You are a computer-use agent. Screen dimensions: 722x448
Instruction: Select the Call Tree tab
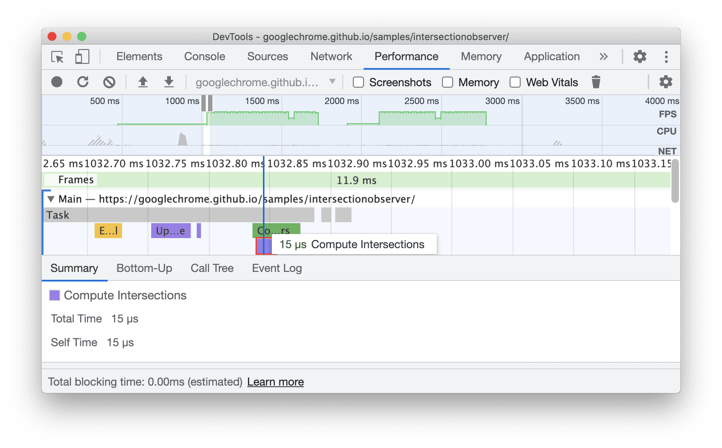click(211, 268)
